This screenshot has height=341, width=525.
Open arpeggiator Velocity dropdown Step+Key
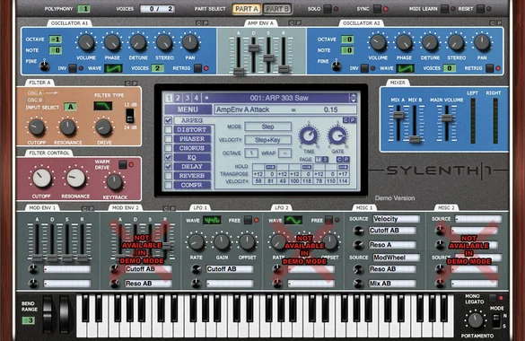[267, 140]
